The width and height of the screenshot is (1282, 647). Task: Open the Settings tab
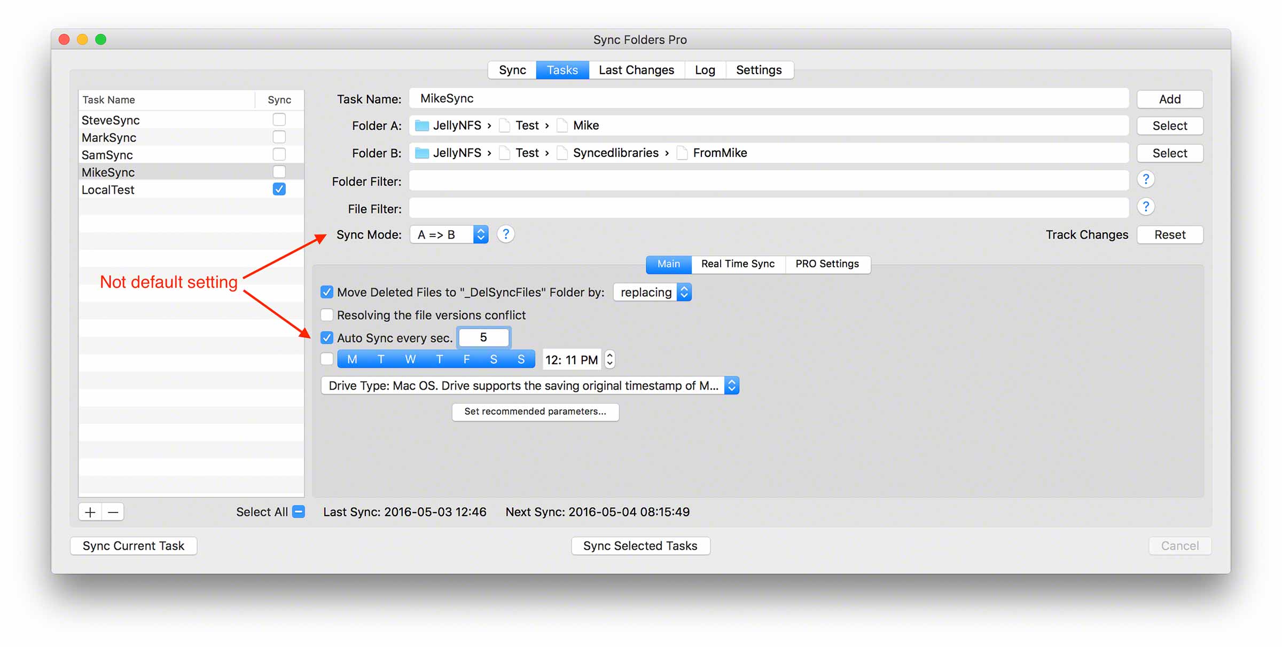pyautogui.click(x=759, y=70)
